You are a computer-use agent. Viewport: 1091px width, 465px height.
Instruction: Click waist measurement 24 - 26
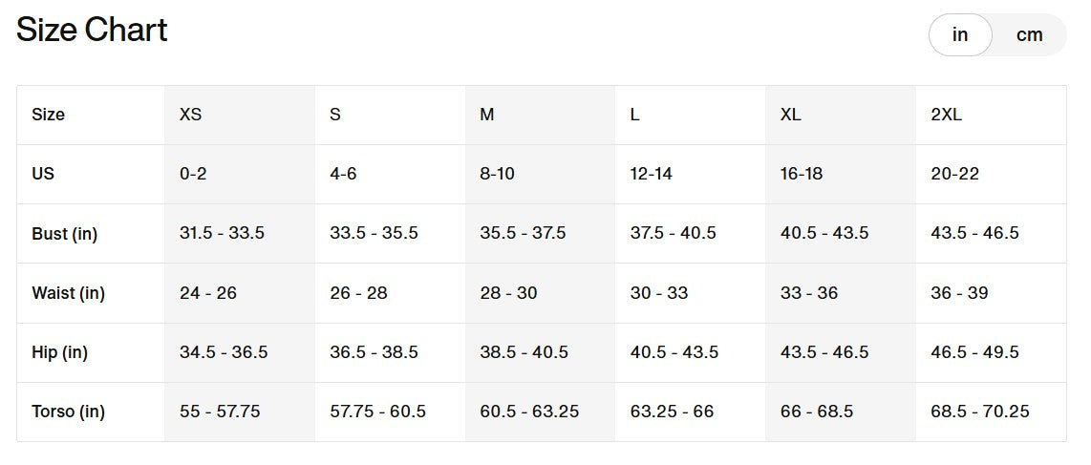(x=208, y=293)
